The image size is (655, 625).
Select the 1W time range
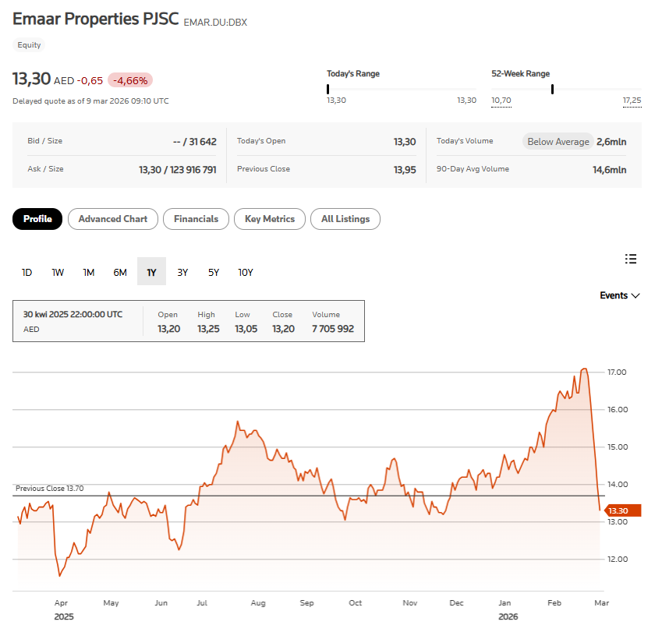click(58, 272)
